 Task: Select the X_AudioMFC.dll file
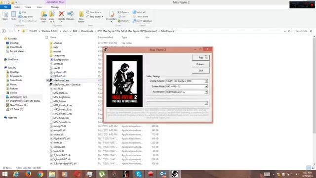pyautogui.click(x=62, y=159)
